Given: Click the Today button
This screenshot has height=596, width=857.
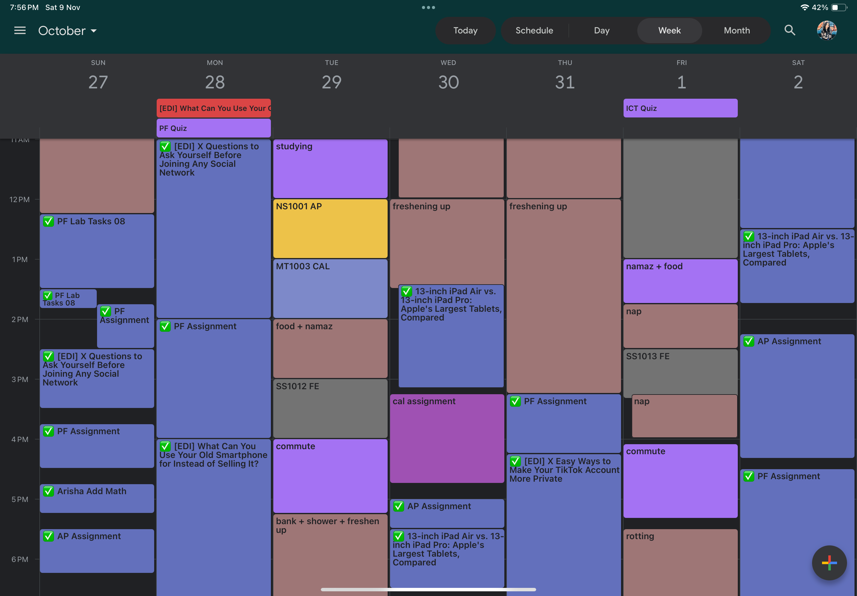Looking at the screenshot, I should [x=466, y=30].
